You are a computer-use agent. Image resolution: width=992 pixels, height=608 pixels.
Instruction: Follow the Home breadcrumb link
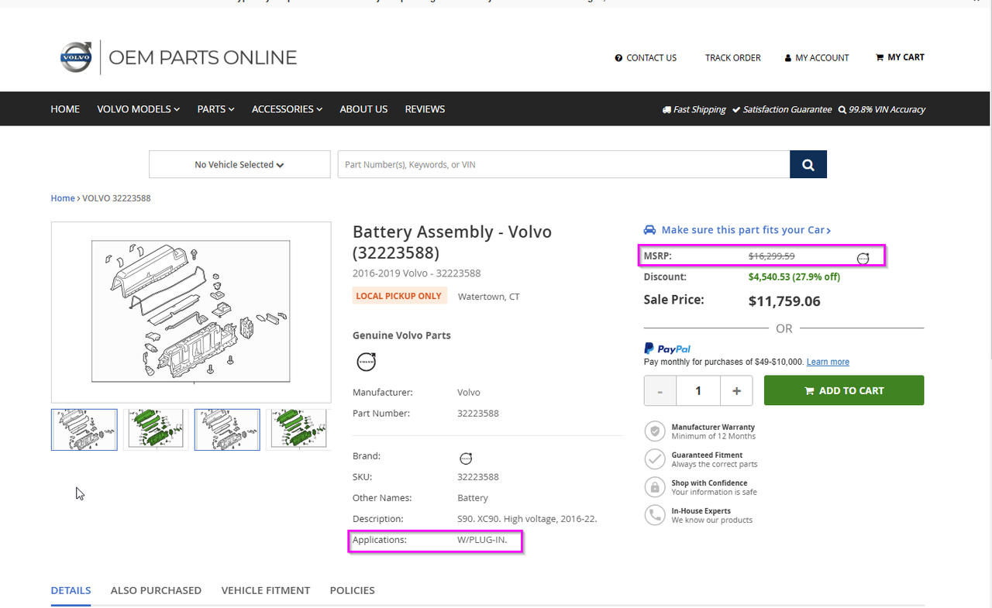63,198
